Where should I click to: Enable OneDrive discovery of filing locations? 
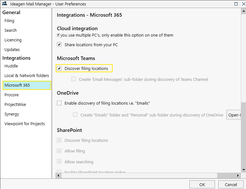pos(59,103)
